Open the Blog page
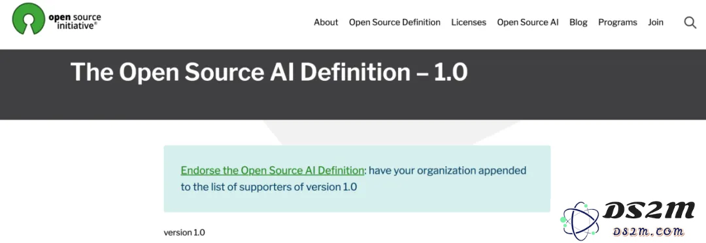The height and width of the screenshot is (243, 706). tap(578, 22)
